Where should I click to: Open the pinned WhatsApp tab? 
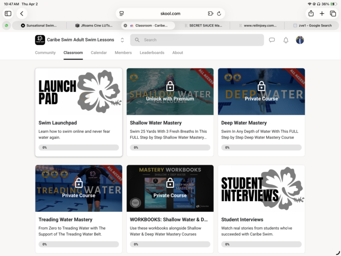click(x=7, y=26)
